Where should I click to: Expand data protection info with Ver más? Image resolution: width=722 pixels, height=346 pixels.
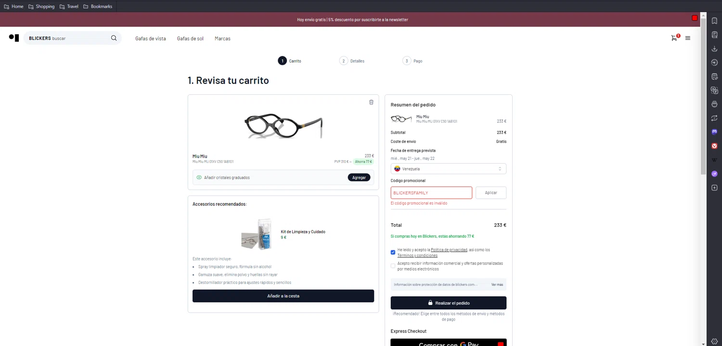tap(497, 284)
